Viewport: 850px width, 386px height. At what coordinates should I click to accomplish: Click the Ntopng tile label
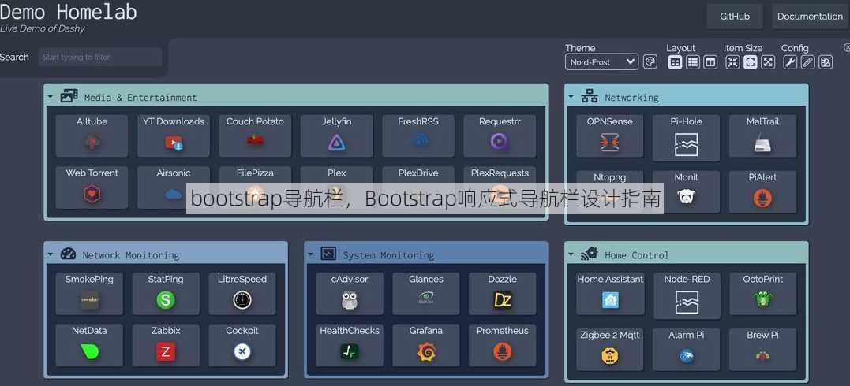[x=610, y=177]
